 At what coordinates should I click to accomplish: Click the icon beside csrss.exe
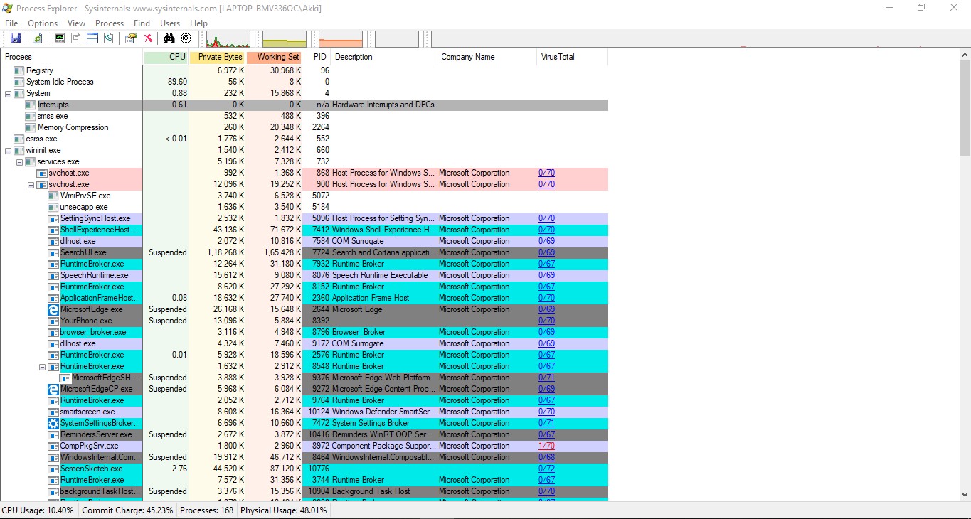19,139
